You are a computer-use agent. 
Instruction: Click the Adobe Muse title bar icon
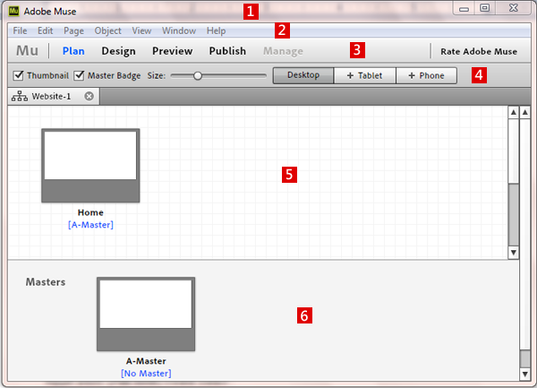click(13, 11)
